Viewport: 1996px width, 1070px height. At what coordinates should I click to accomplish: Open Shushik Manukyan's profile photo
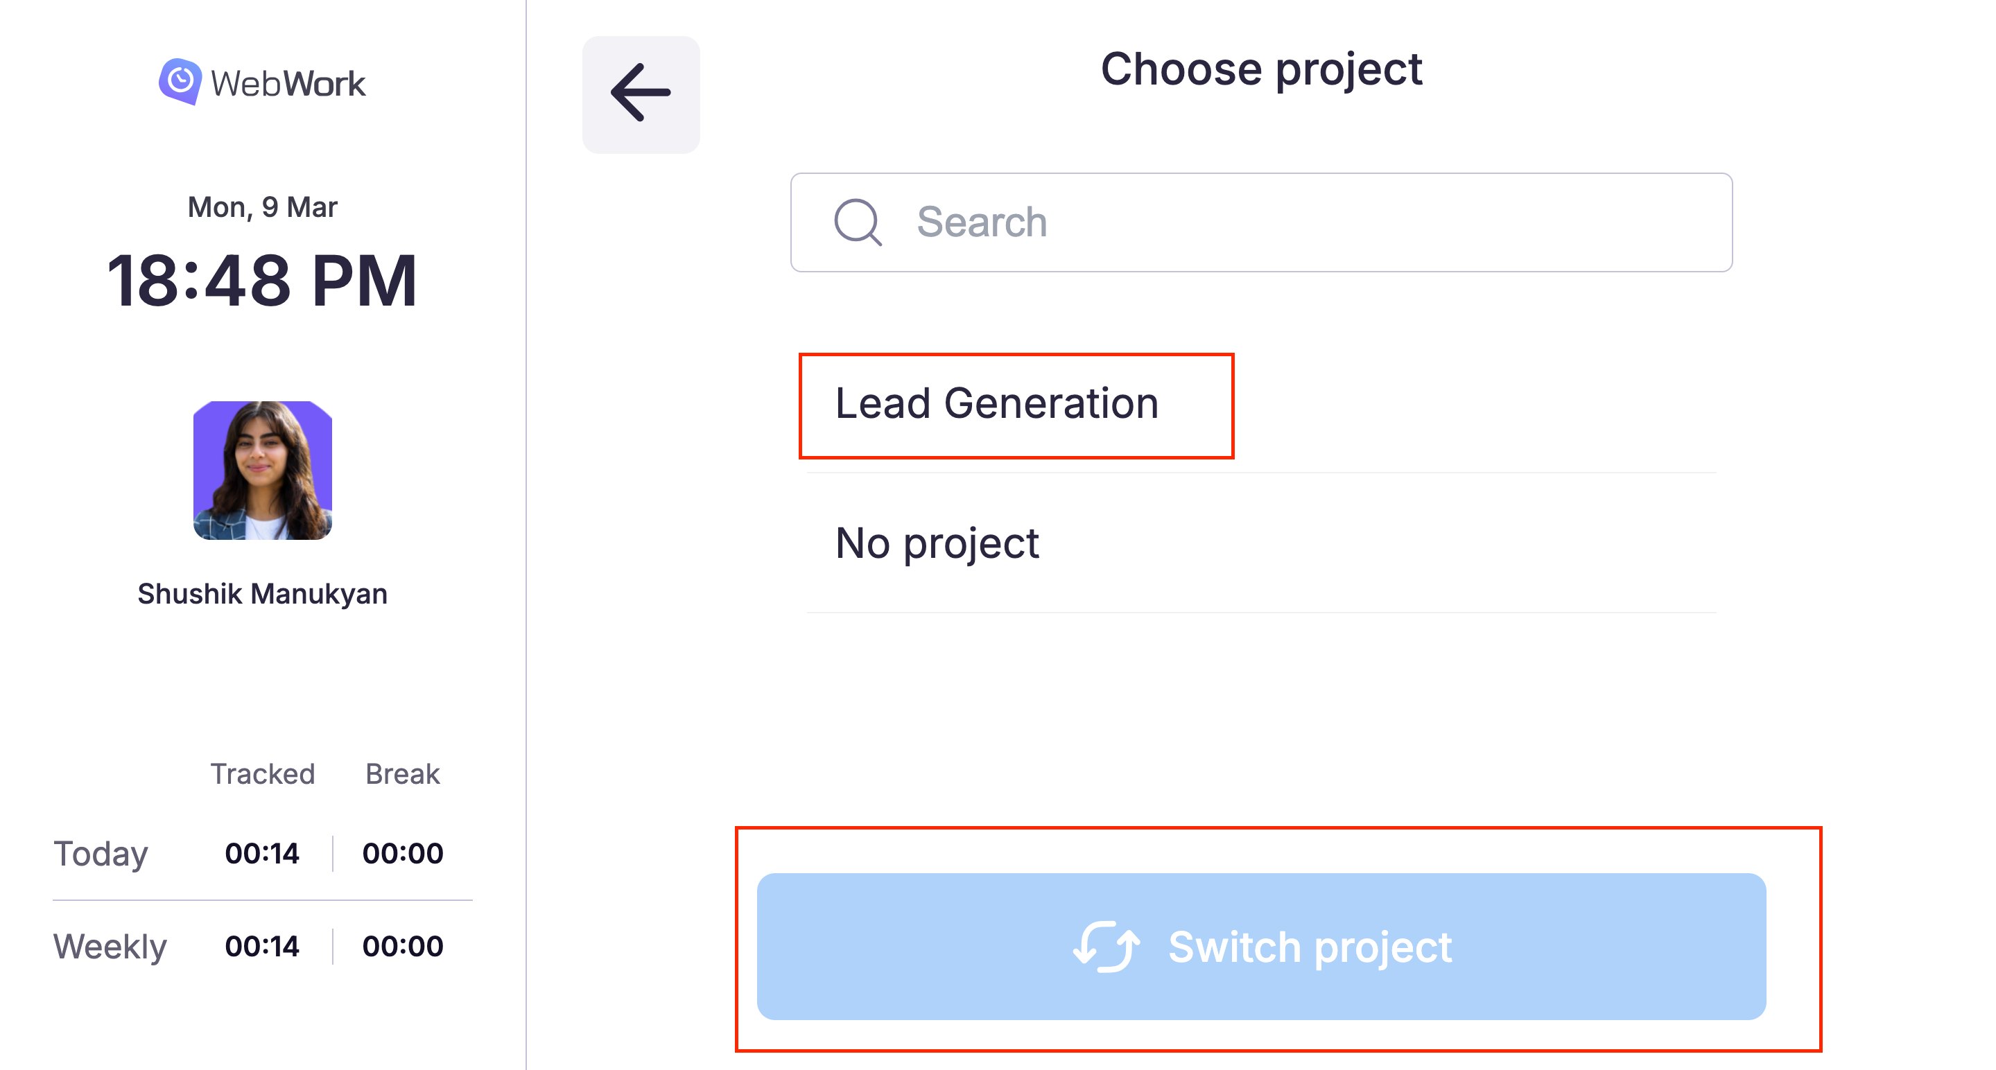coord(263,470)
